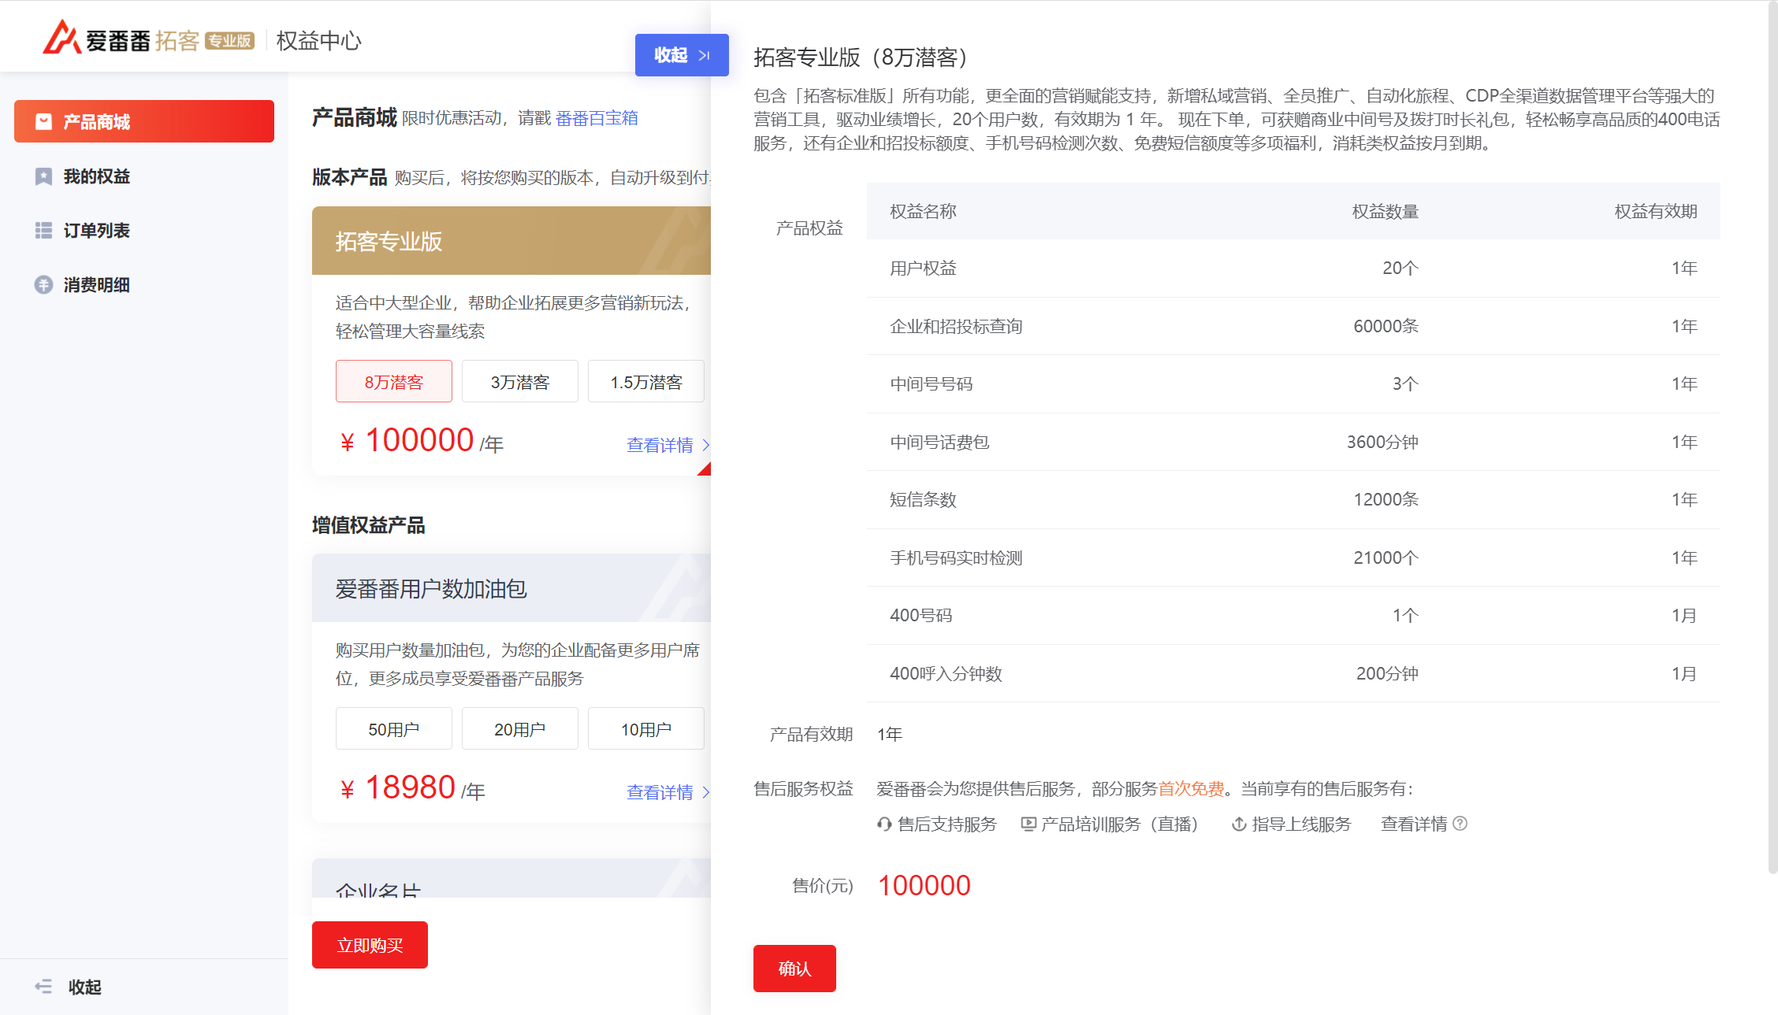Click the 手机号码实时检测 table row
The width and height of the screenshot is (1778, 1015).
pos(1293,558)
